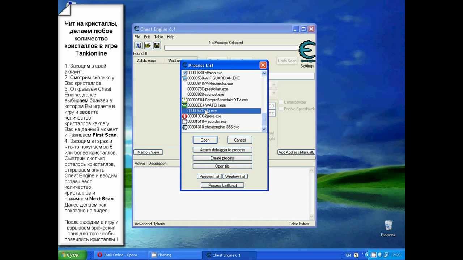Select the praetorian.exe process
Image resolution: width=463 pixels, height=260 pixels.
point(221,89)
